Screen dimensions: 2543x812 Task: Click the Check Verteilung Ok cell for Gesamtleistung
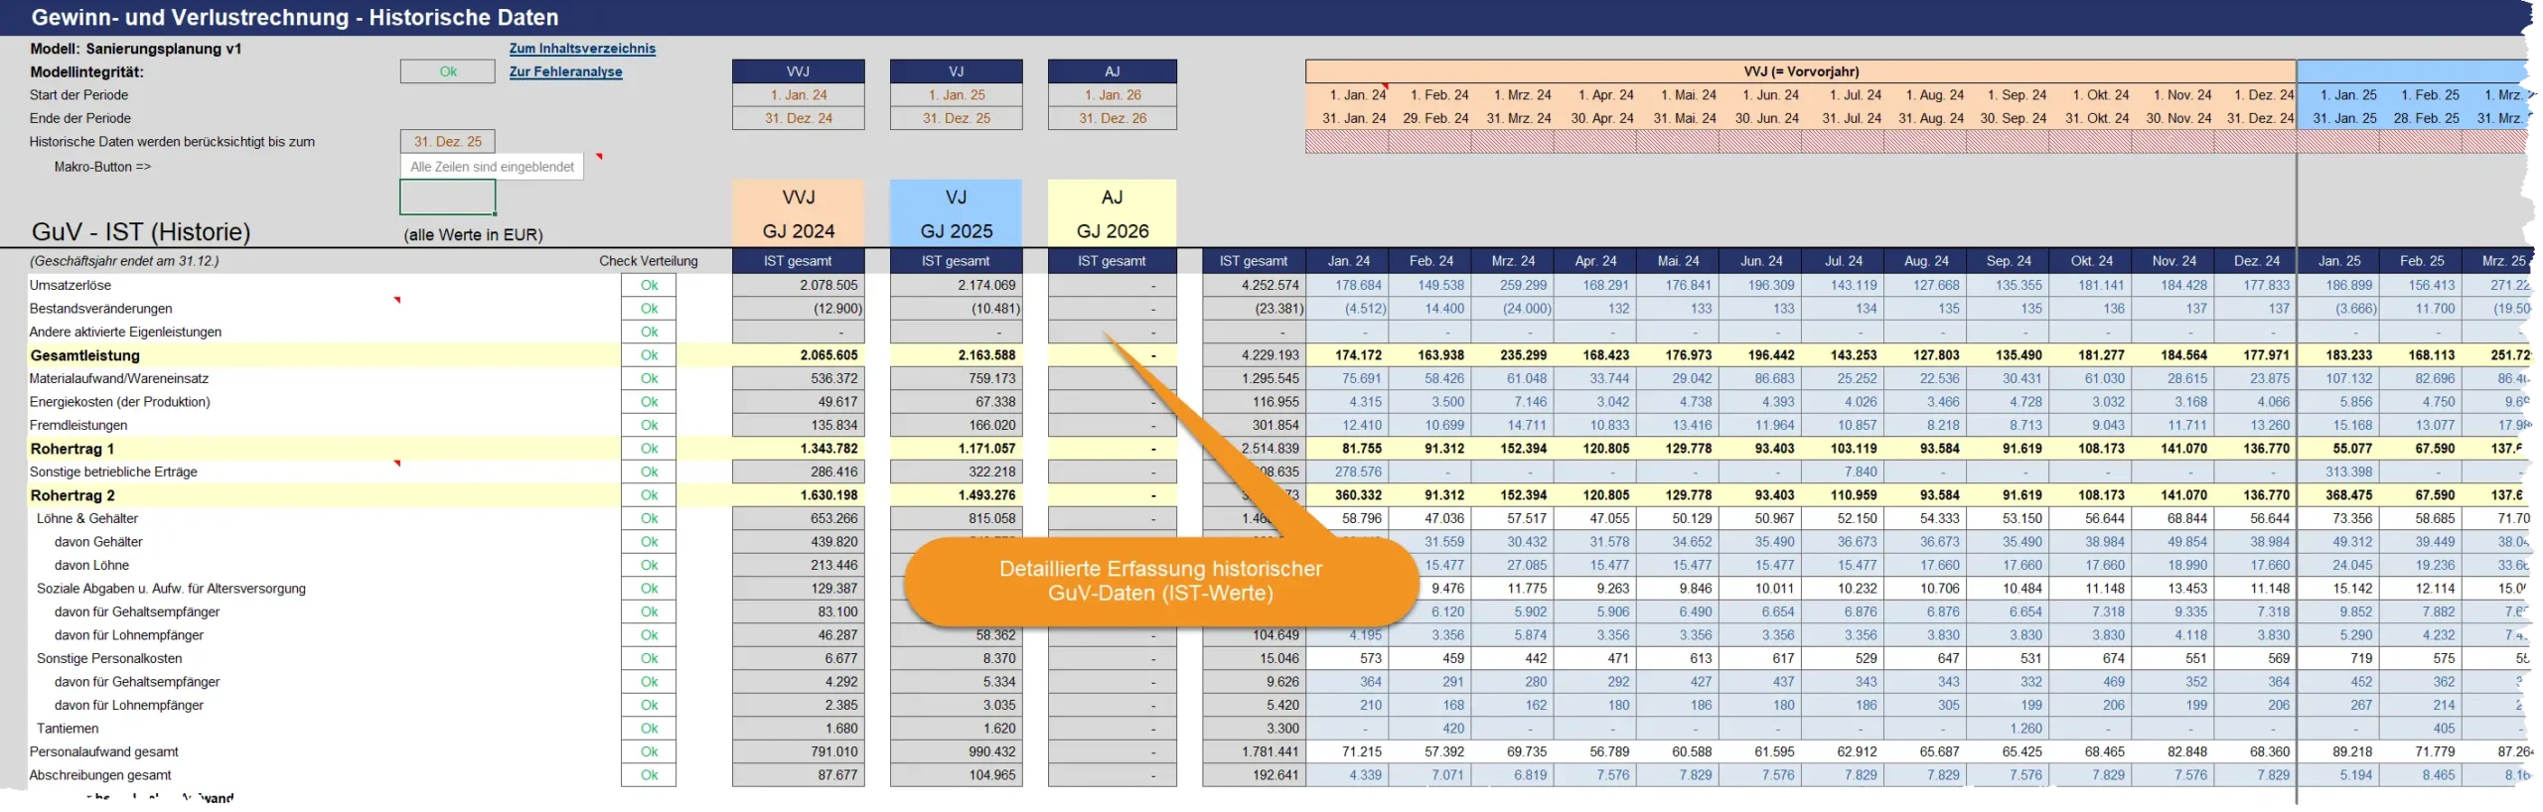coord(649,355)
